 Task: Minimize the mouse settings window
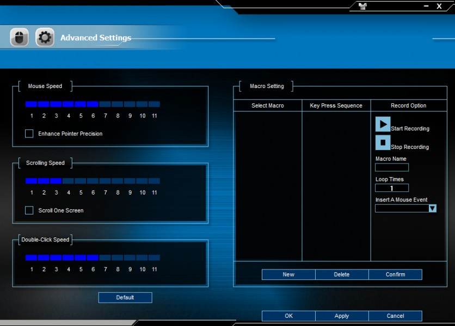point(426,6)
